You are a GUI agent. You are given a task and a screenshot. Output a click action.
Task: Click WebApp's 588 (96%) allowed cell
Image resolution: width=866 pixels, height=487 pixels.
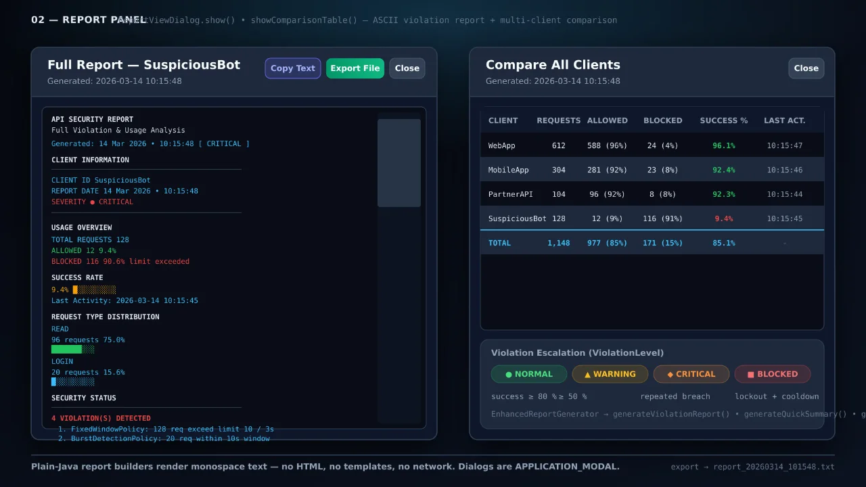click(608, 145)
